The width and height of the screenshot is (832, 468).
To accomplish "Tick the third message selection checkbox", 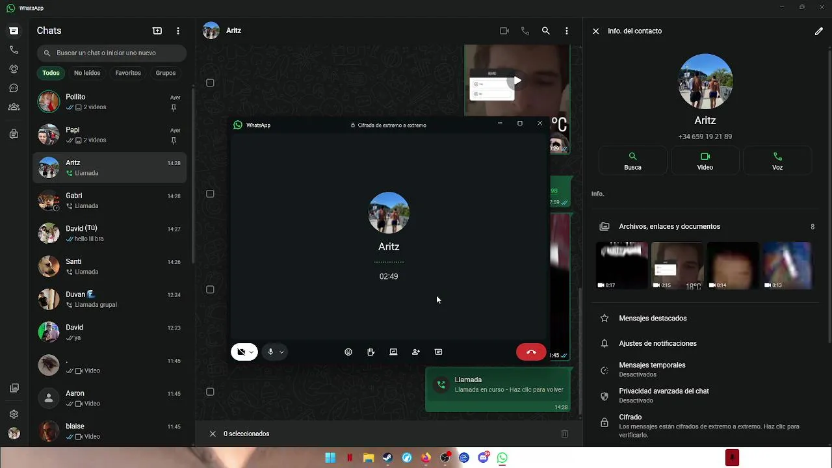I will pyautogui.click(x=210, y=289).
